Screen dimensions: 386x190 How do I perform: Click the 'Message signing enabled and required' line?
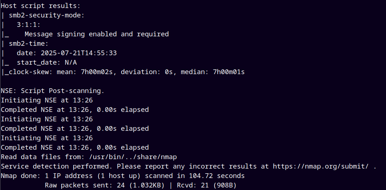pos(96,34)
